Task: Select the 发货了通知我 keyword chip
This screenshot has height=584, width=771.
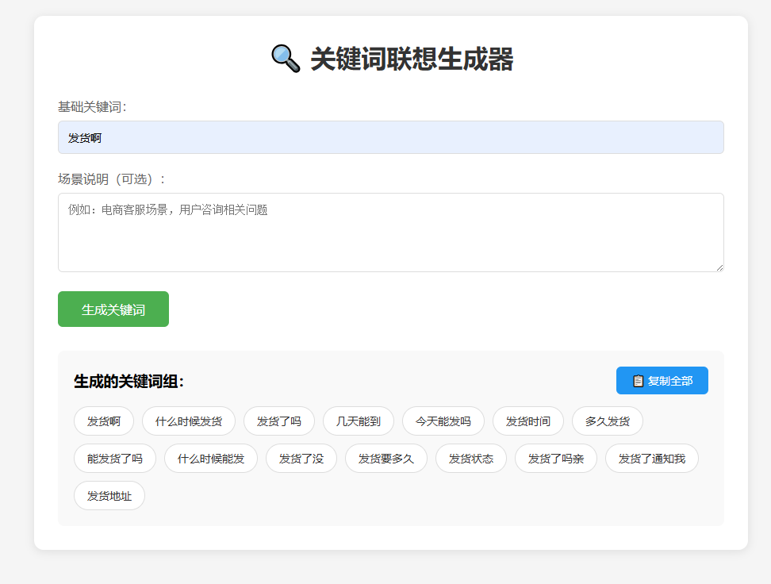Action: click(x=652, y=459)
